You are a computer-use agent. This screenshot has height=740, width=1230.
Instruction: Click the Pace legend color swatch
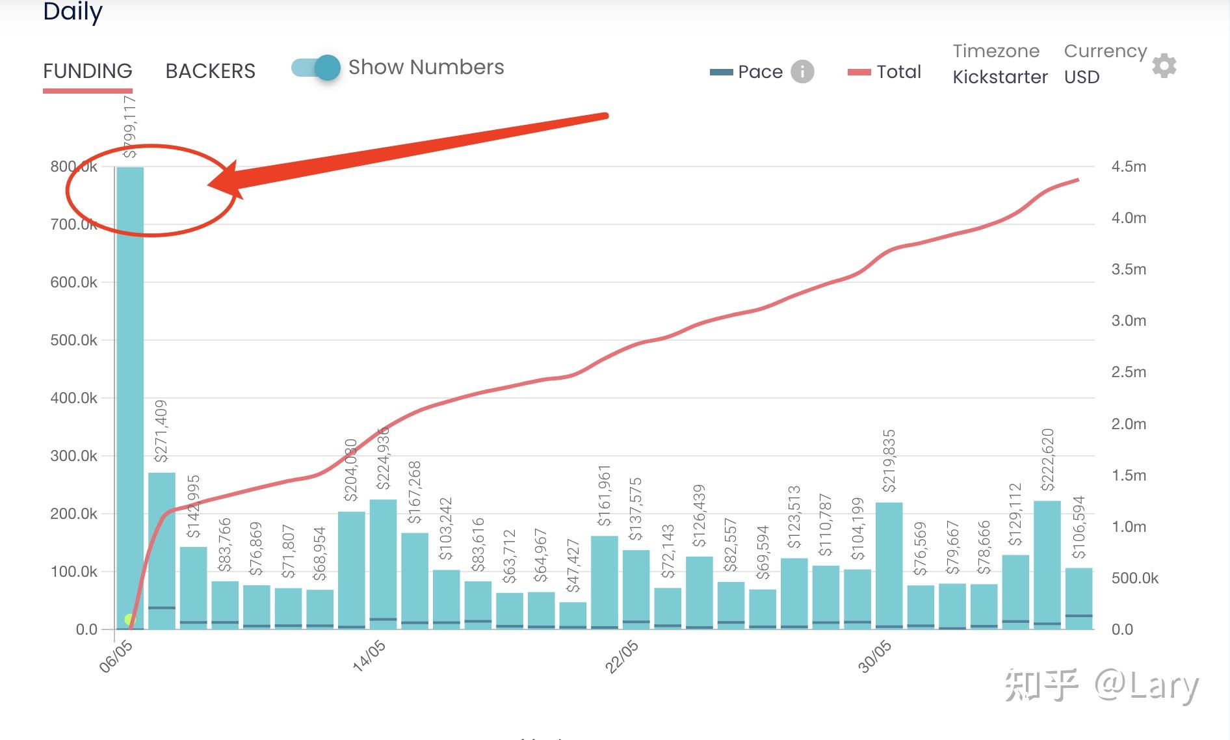click(x=721, y=72)
